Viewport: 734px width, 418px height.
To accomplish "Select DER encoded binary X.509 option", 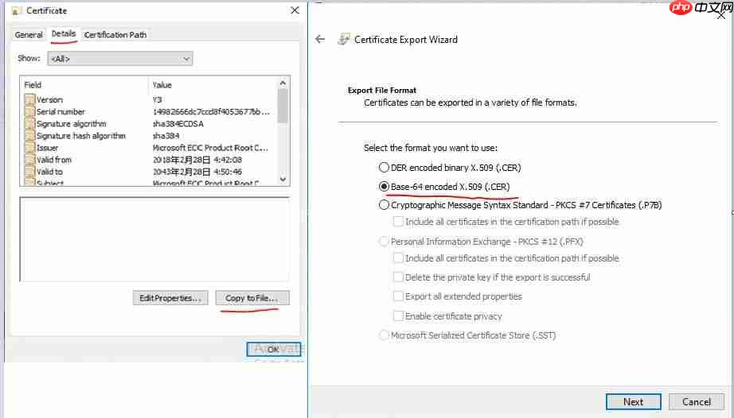I will point(385,168).
